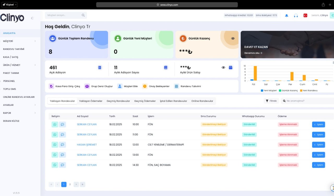Screen dimensions: 334x196
Task: Switch to the Online Randevular tab
Action: click(202, 101)
